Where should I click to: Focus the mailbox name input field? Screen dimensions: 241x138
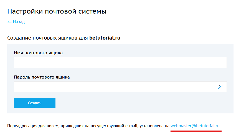(120, 63)
